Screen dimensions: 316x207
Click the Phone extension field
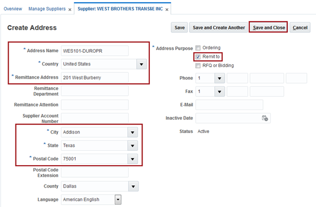click(296, 78)
